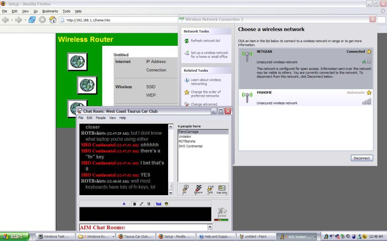Viewport: 387px width, 241px height.
Task: Open Firefox Edit menu
Action: [x=15, y=11]
